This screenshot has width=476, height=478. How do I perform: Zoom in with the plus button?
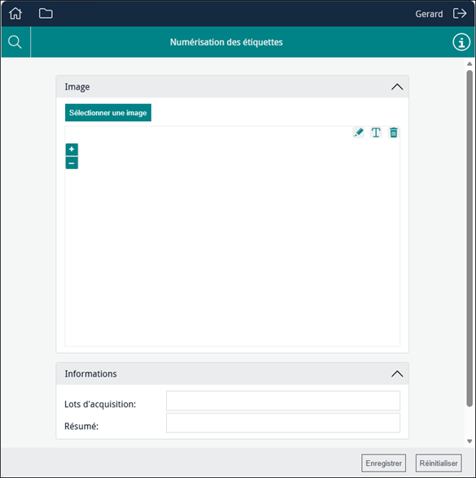[72, 150]
